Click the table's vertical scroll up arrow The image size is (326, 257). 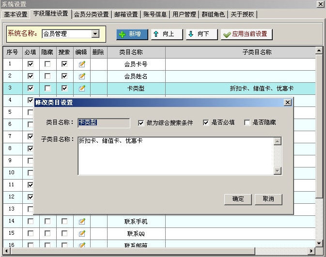point(319,50)
